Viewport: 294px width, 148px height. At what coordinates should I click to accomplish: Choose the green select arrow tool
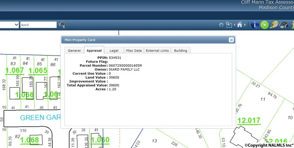(x=264, y=25)
